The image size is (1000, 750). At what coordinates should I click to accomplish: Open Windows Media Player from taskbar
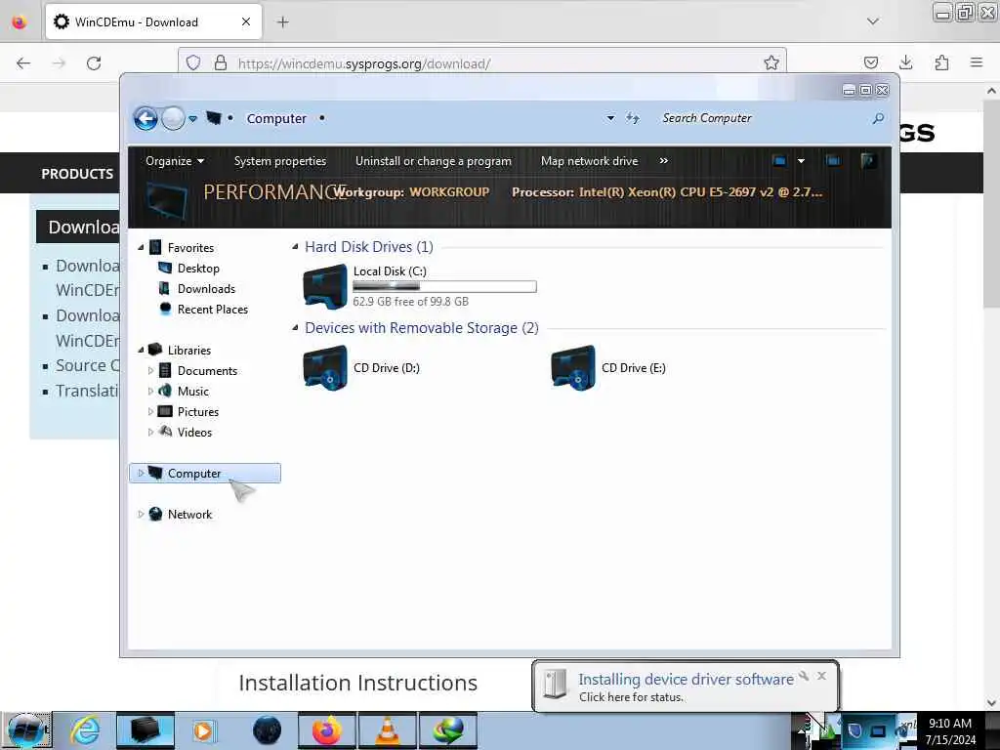click(203, 730)
